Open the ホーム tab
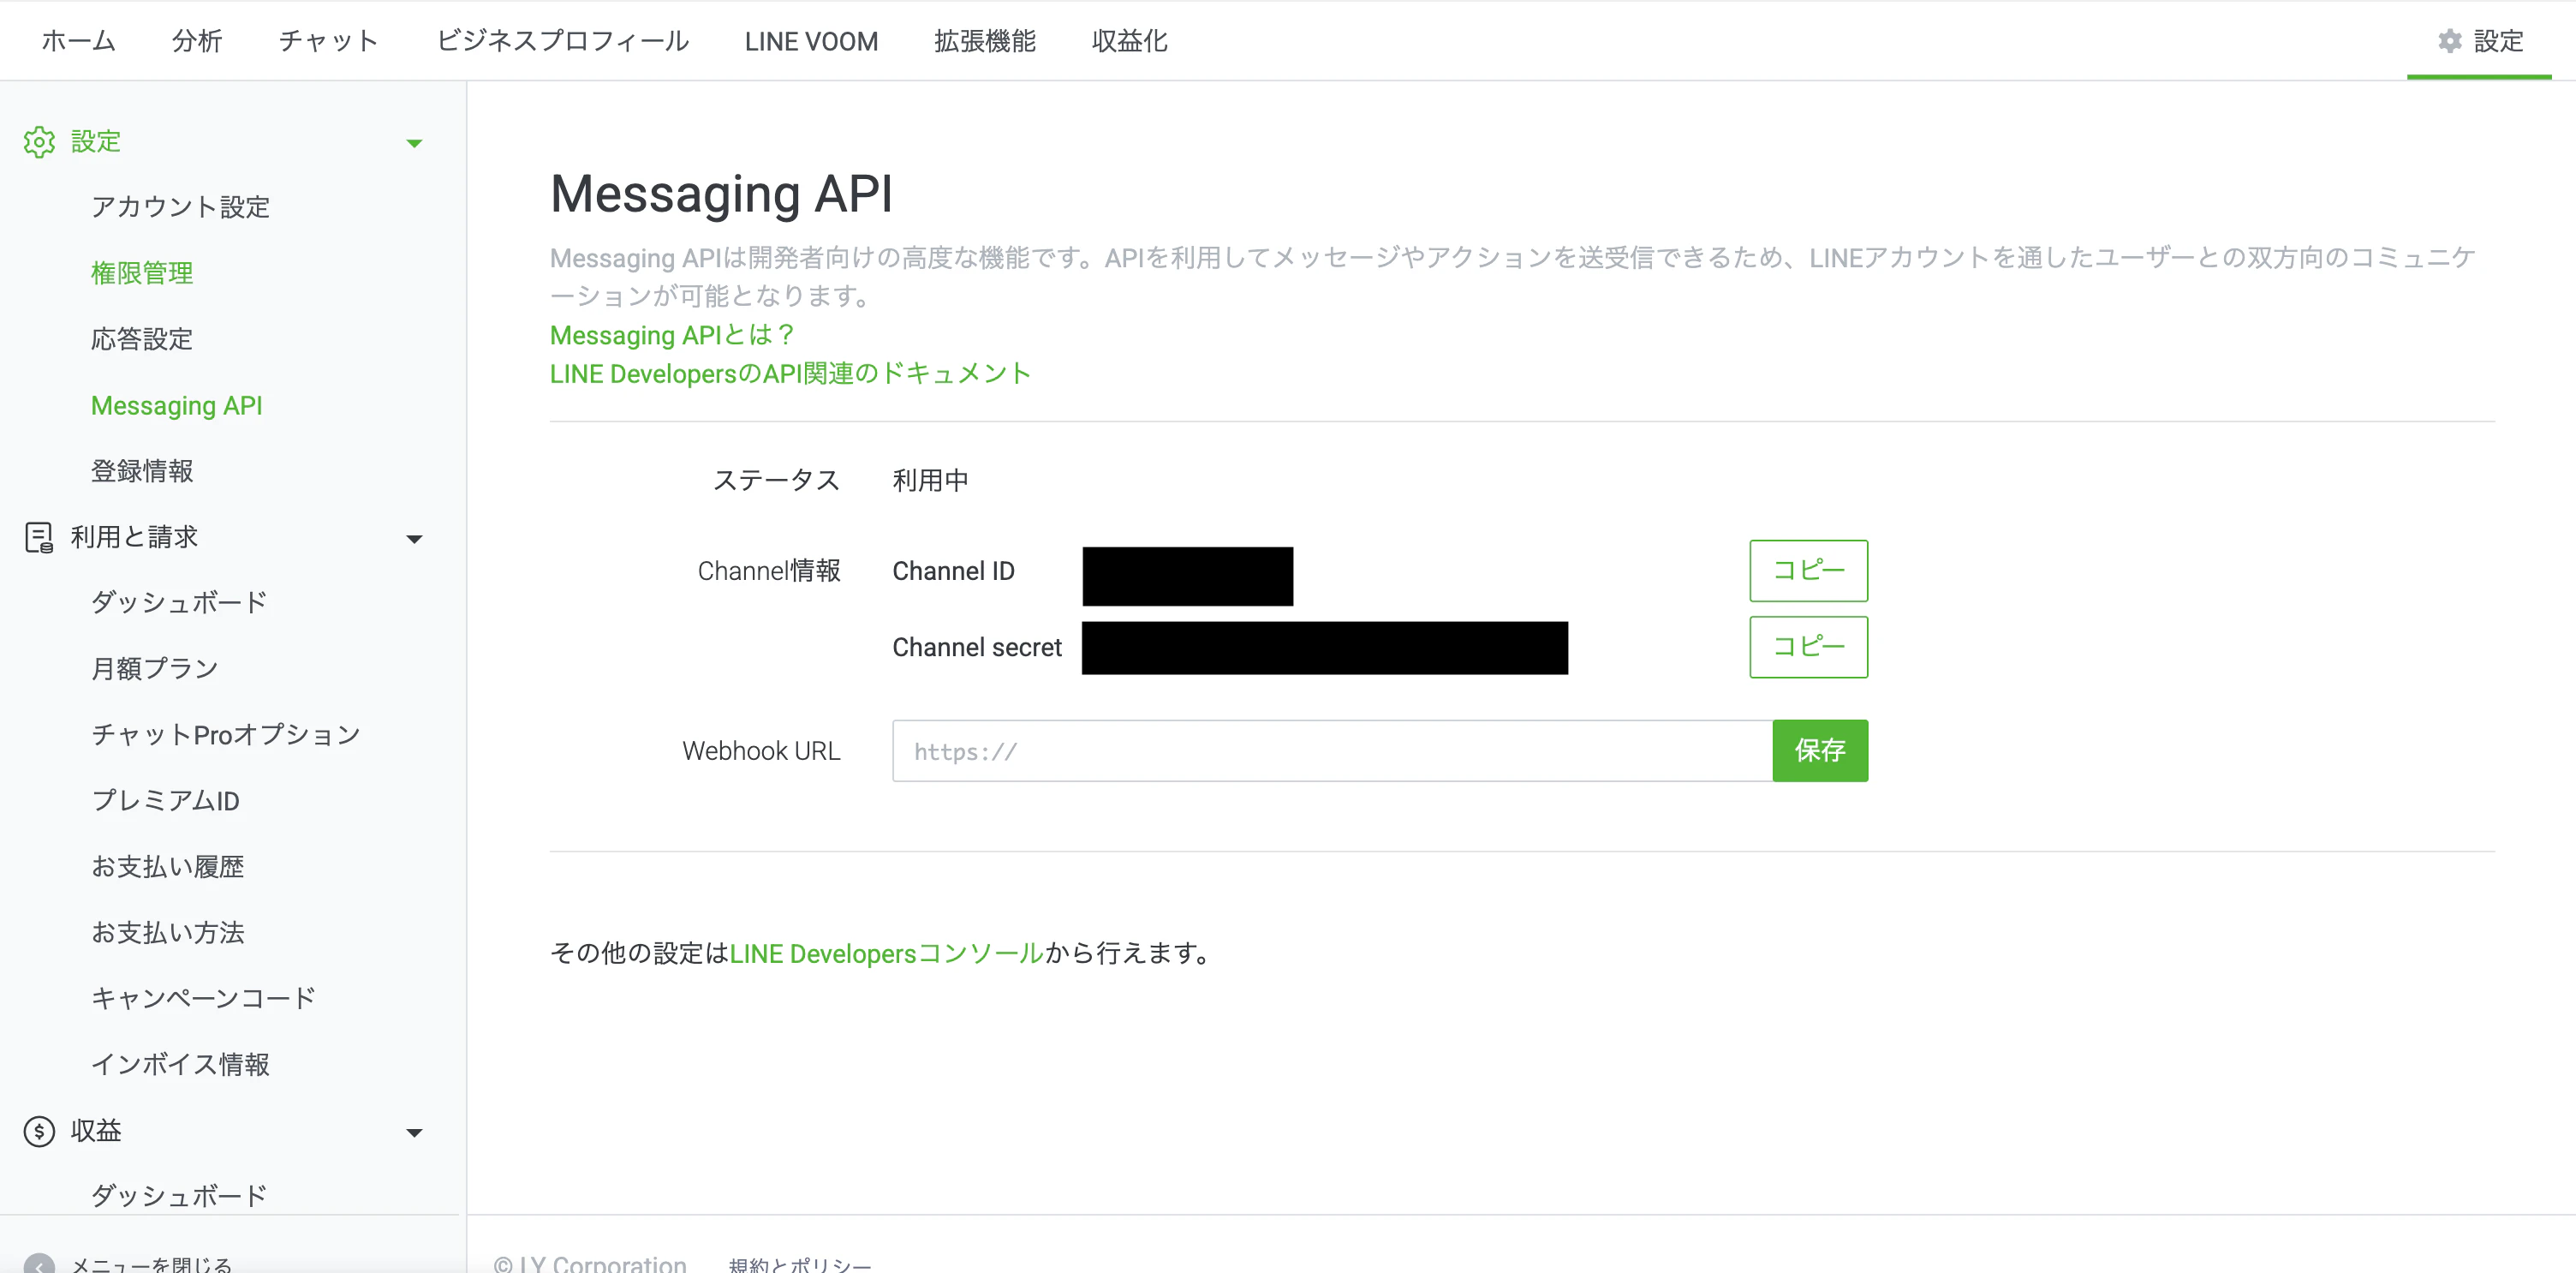 click(79, 41)
